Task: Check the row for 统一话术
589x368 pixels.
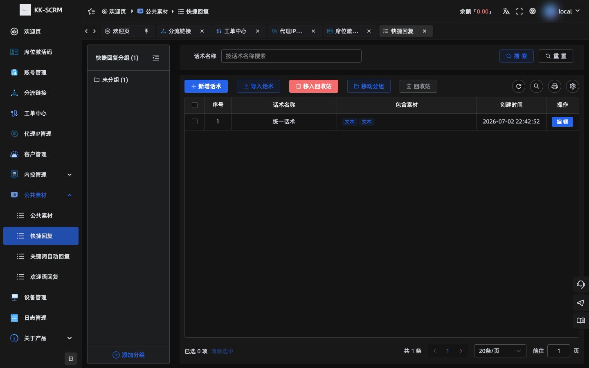Action: tap(195, 121)
